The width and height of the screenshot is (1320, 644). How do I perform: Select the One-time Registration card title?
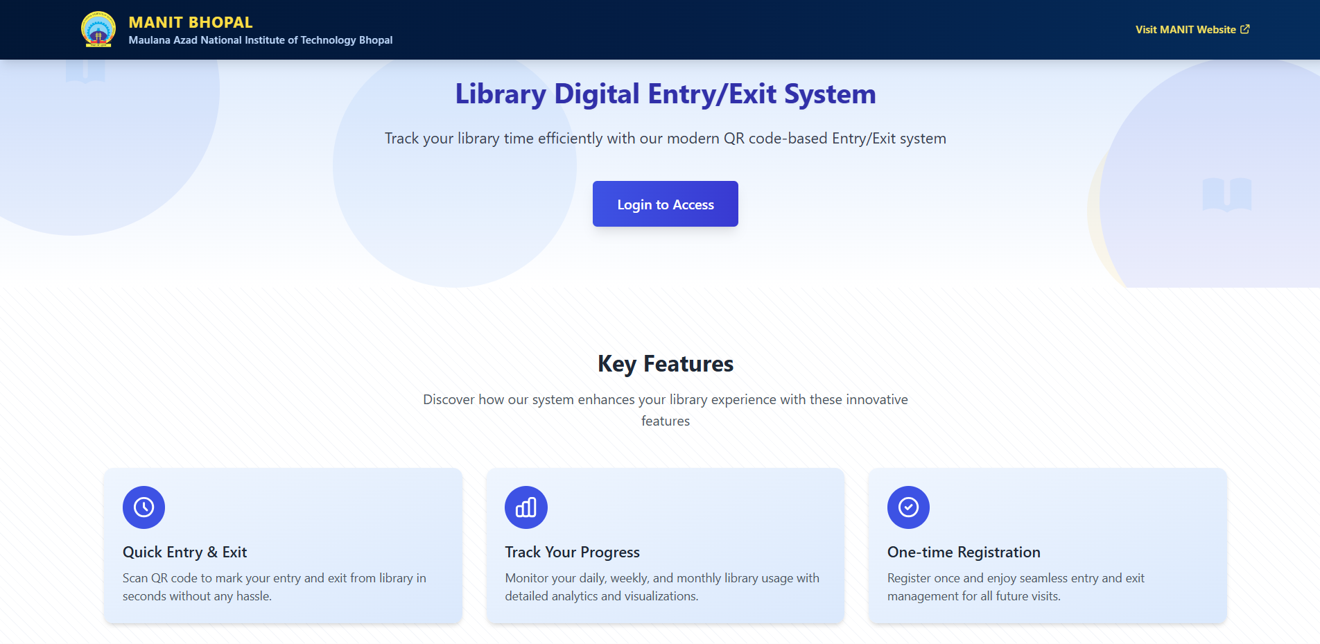point(963,552)
